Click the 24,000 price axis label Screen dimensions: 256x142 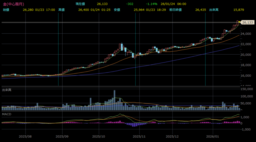click(247, 34)
